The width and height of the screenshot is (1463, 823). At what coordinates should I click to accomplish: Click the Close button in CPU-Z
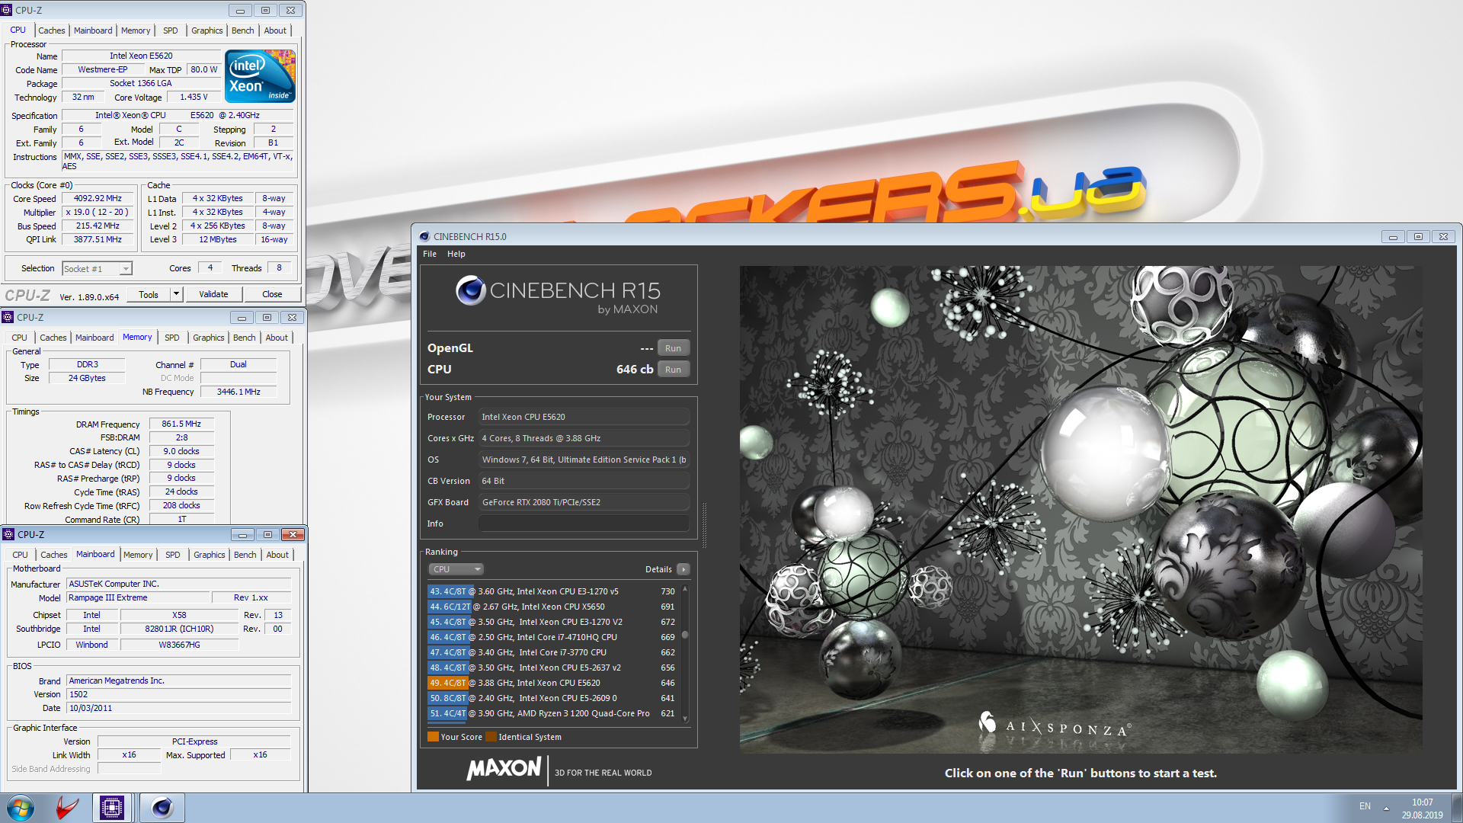[272, 294]
